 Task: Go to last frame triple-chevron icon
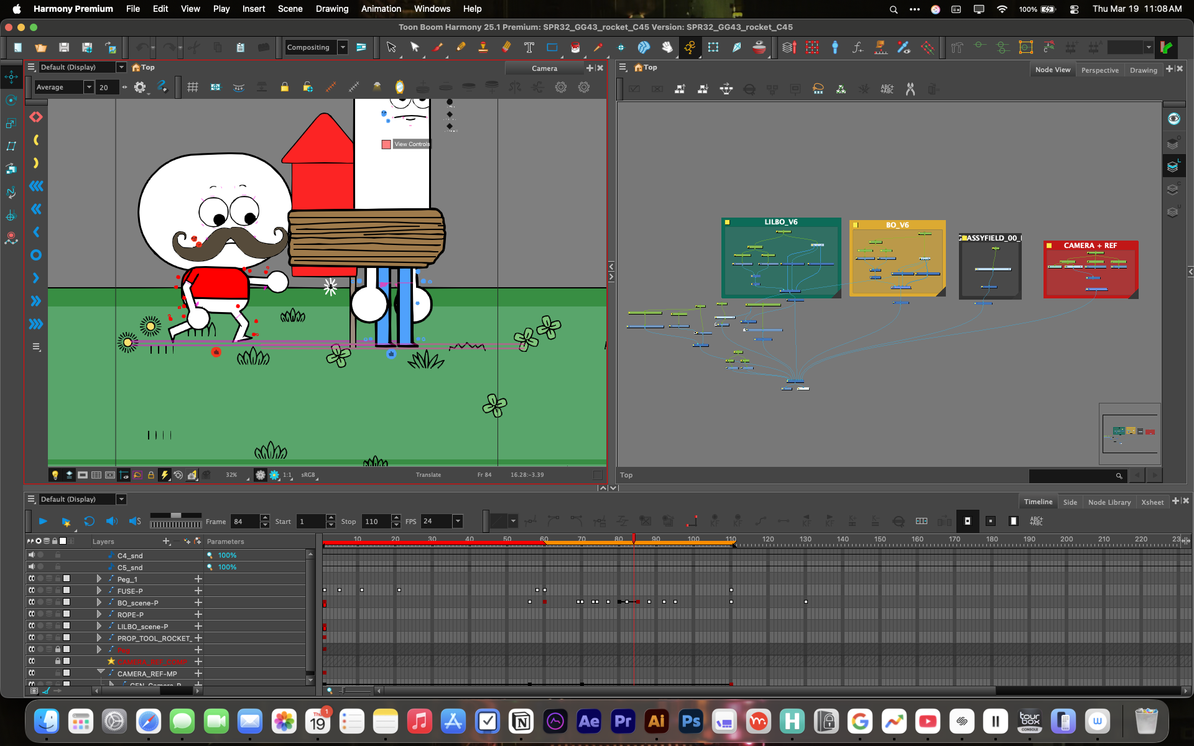tap(36, 324)
